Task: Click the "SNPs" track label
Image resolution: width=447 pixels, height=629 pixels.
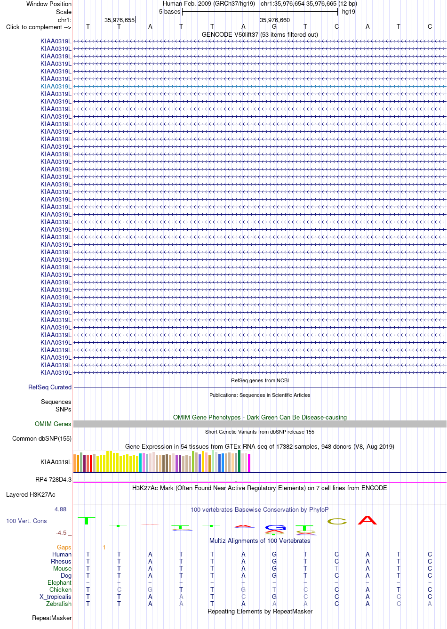Action: 64,409
